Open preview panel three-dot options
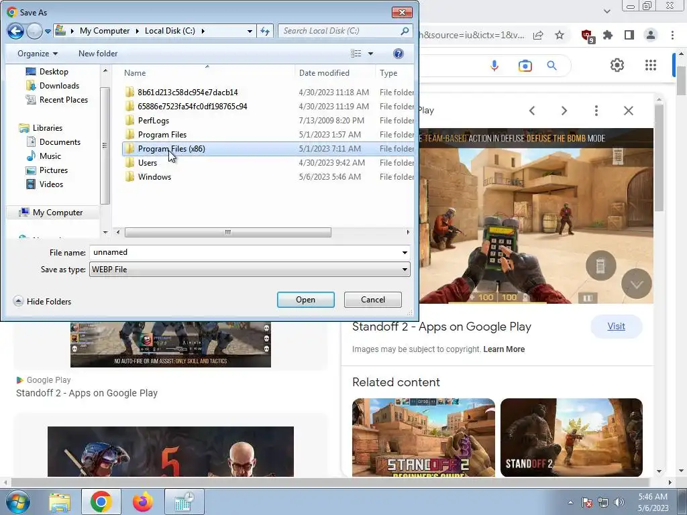Screen dimensions: 687x515 596,111
